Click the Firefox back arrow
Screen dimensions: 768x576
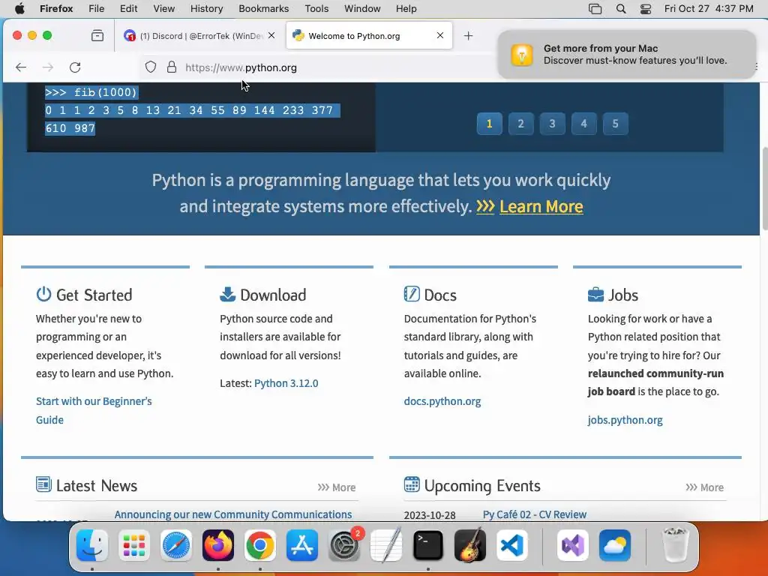20,67
